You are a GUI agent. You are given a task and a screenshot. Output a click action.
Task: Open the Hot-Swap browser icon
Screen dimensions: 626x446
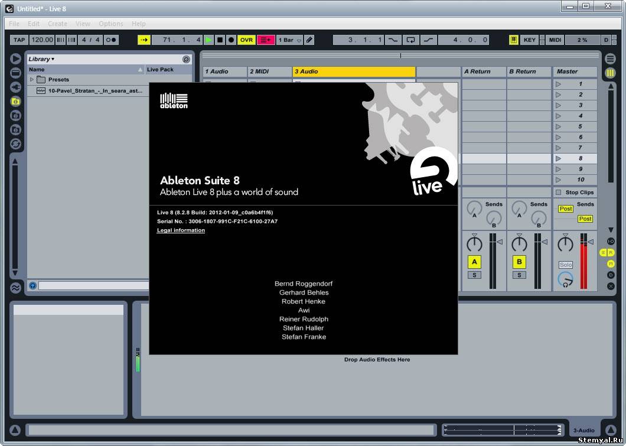[x=15, y=144]
